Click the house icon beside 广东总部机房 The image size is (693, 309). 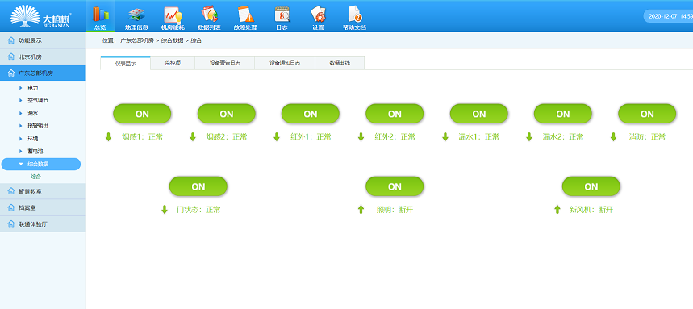coord(11,73)
